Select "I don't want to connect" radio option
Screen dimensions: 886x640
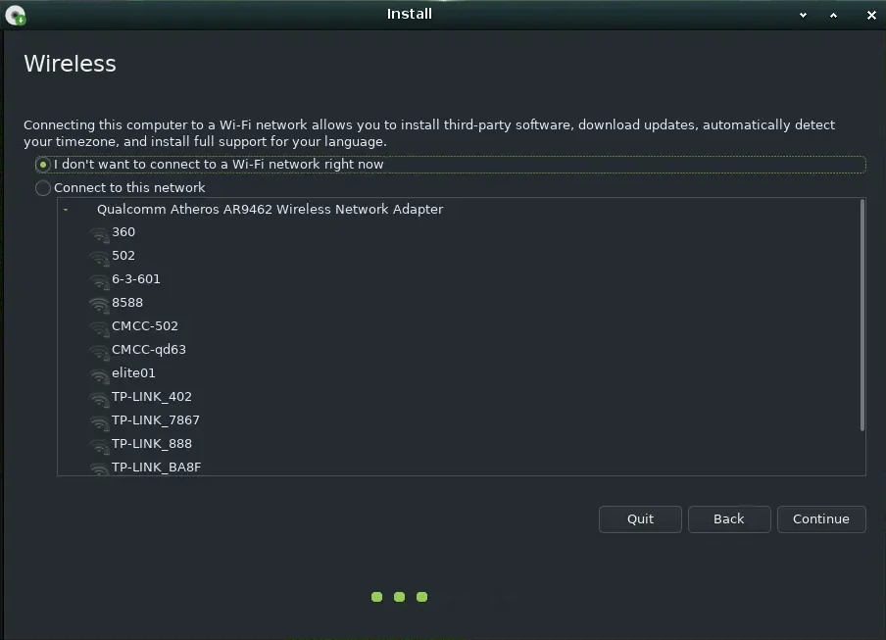[43, 165]
